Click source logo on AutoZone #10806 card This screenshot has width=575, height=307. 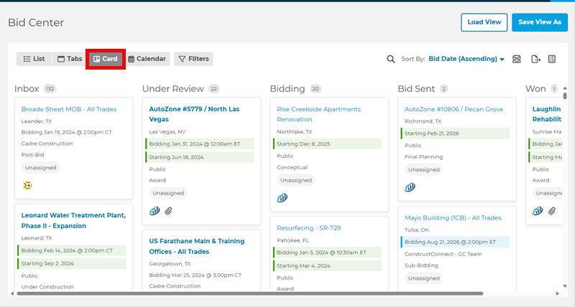410,187
